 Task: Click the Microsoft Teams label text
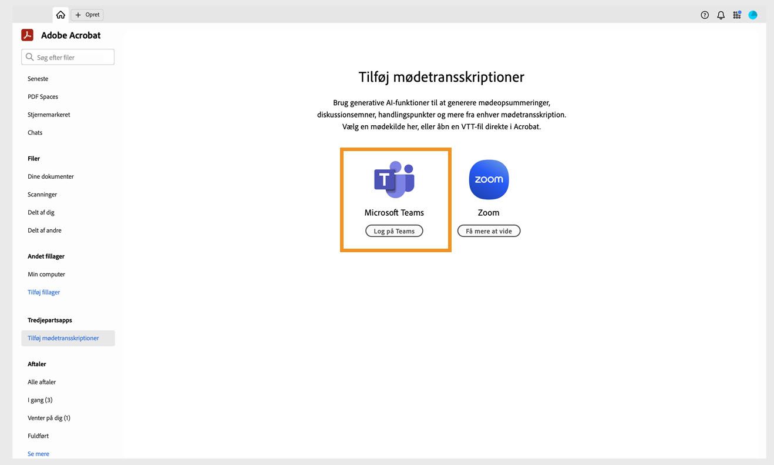point(394,213)
